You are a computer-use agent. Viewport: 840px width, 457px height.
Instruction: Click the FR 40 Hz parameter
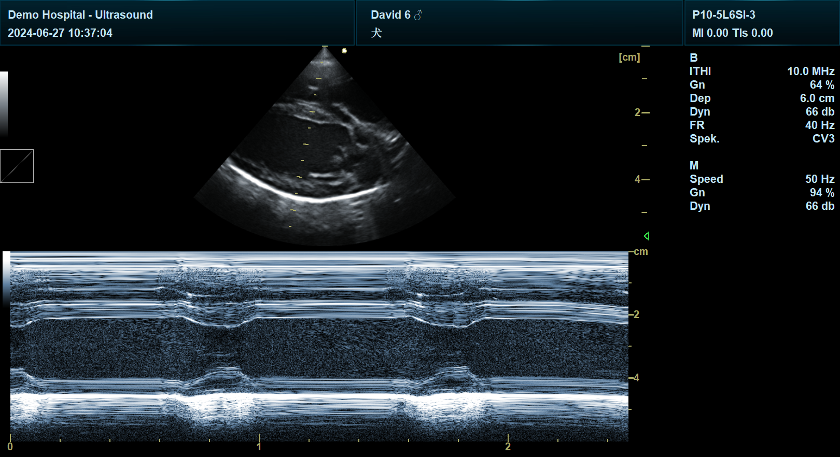point(819,125)
